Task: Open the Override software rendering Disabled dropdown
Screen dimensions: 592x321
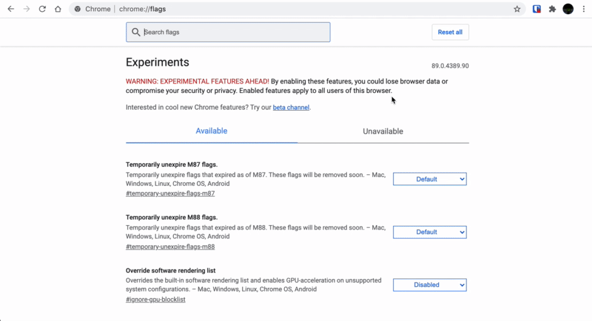Action: click(430, 285)
